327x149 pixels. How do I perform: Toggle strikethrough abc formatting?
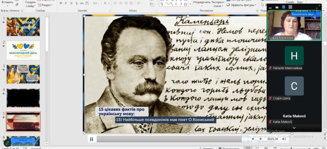pos(82,3)
